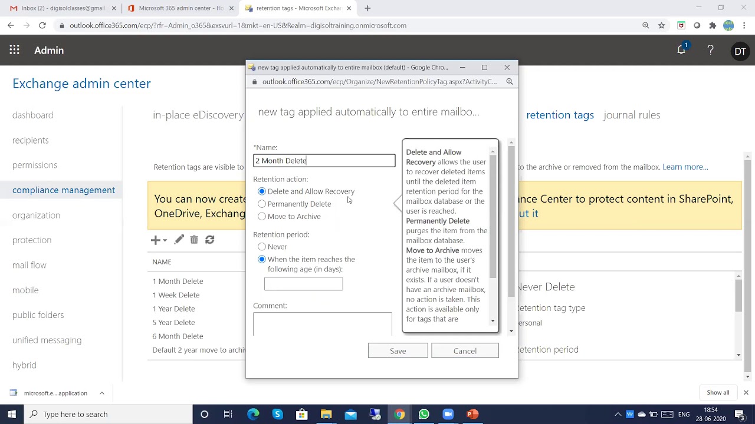Select 1 Month Delete tag row

(x=178, y=281)
